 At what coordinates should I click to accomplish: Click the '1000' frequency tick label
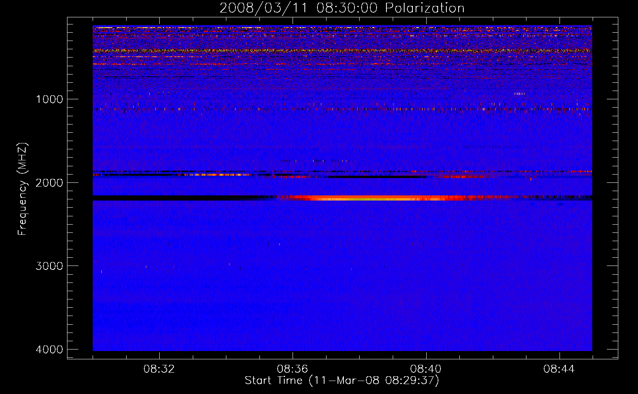[49, 99]
